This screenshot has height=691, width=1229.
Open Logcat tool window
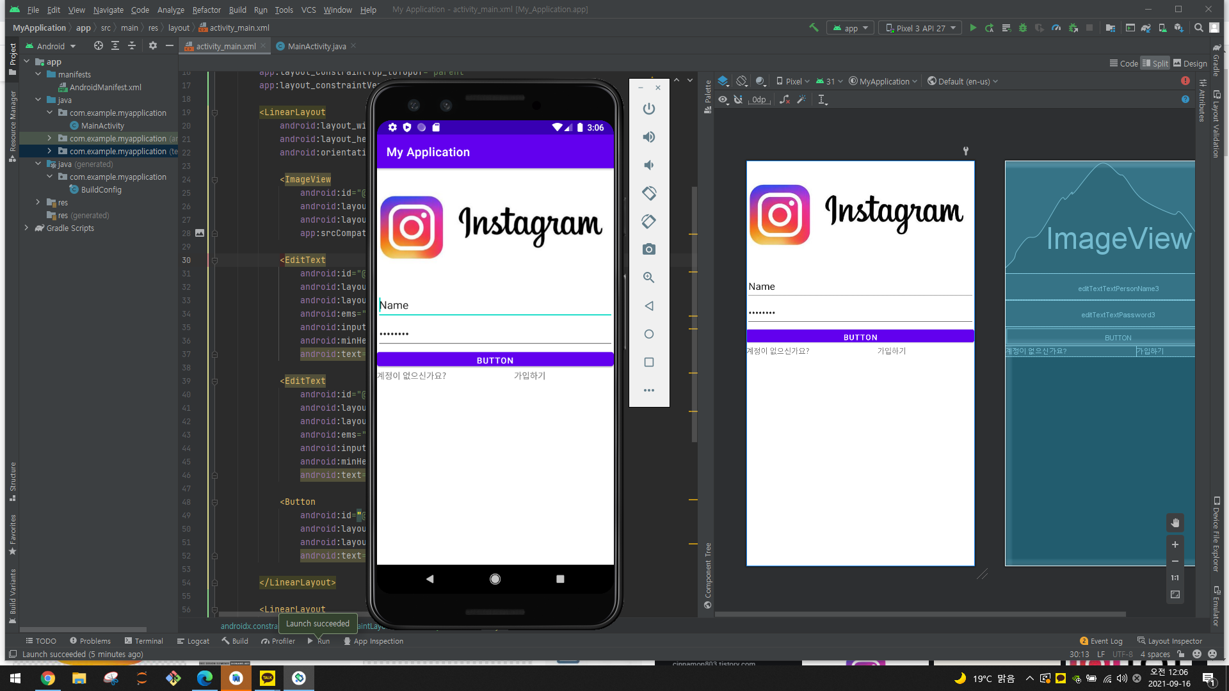pos(193,641)
